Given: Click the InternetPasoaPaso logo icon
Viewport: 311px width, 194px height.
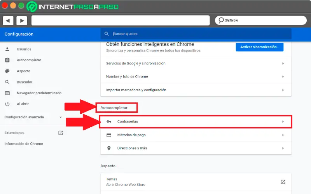Looking at the screenshot, I should (x=32, y=7).
